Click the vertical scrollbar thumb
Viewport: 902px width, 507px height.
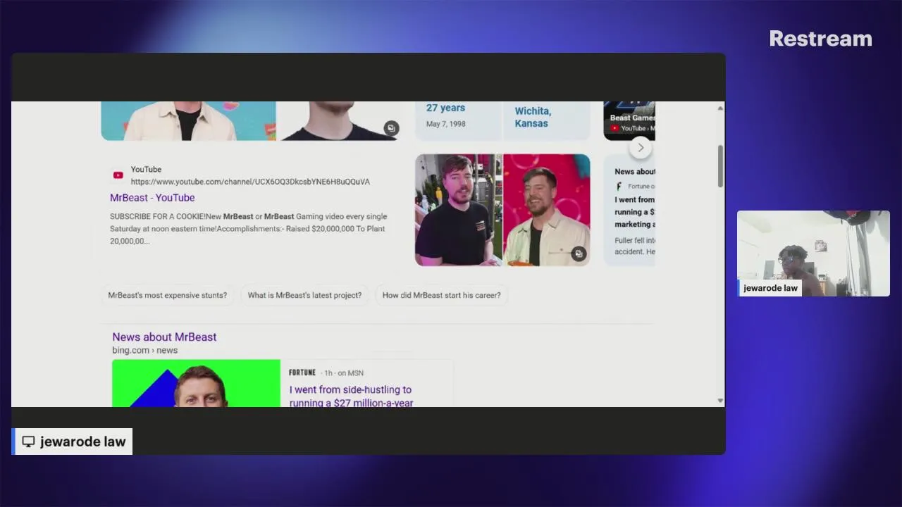pos(719,167)
